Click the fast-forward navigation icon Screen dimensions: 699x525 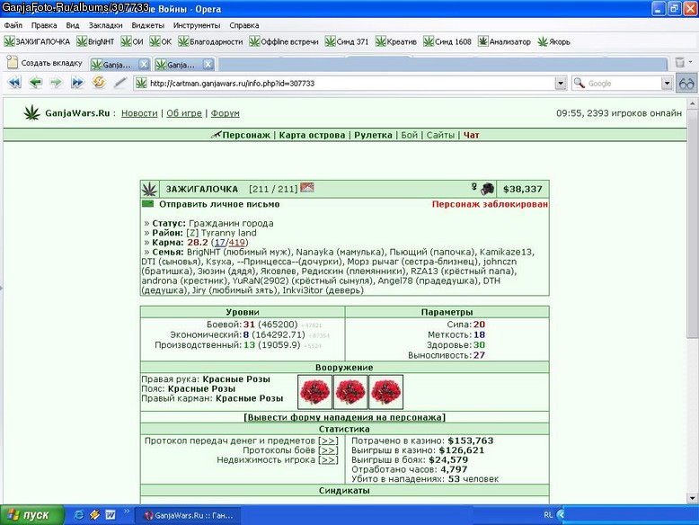[x=77, y=83]
